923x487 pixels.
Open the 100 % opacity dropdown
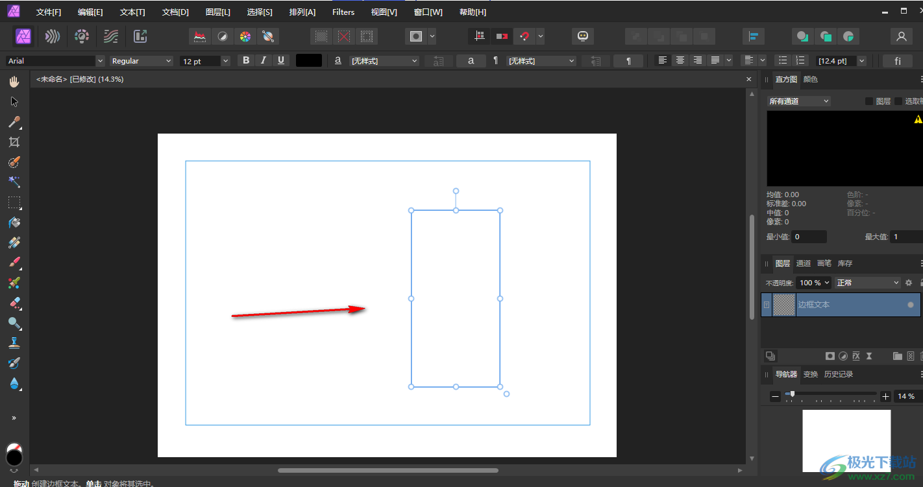[x=813, y=283]
